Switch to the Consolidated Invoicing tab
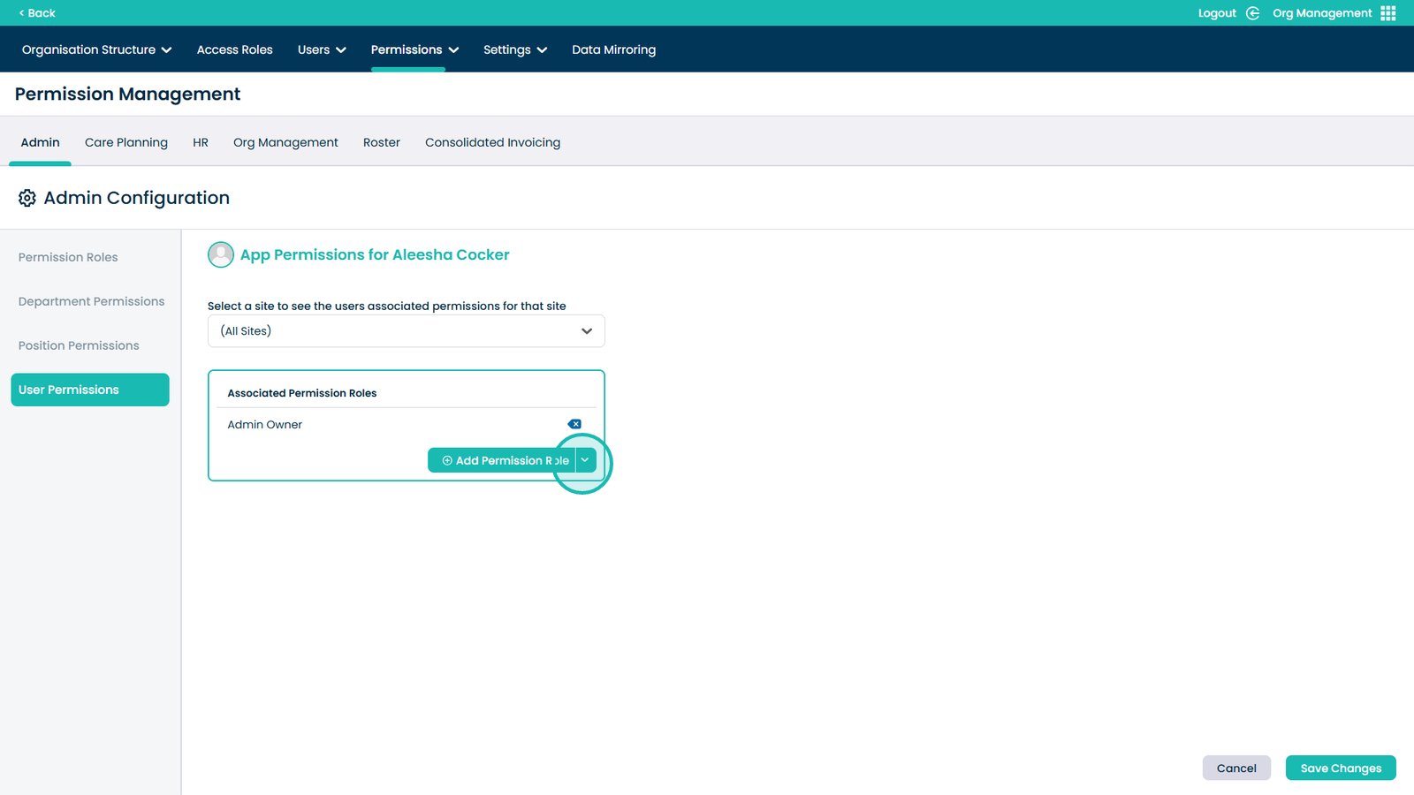Screen dimensions: 1414x795 [x=492, y=142]
